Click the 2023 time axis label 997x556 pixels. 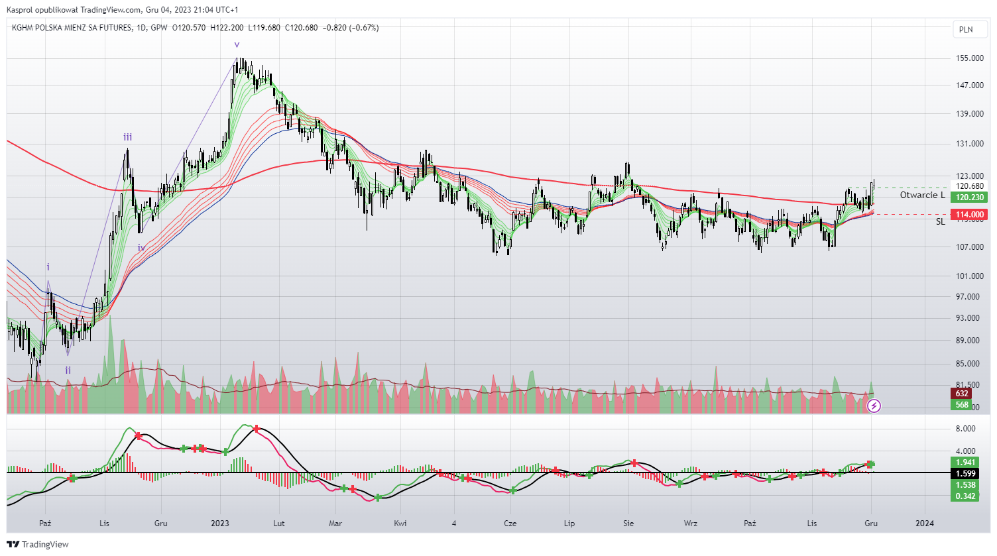coord(220,524)
